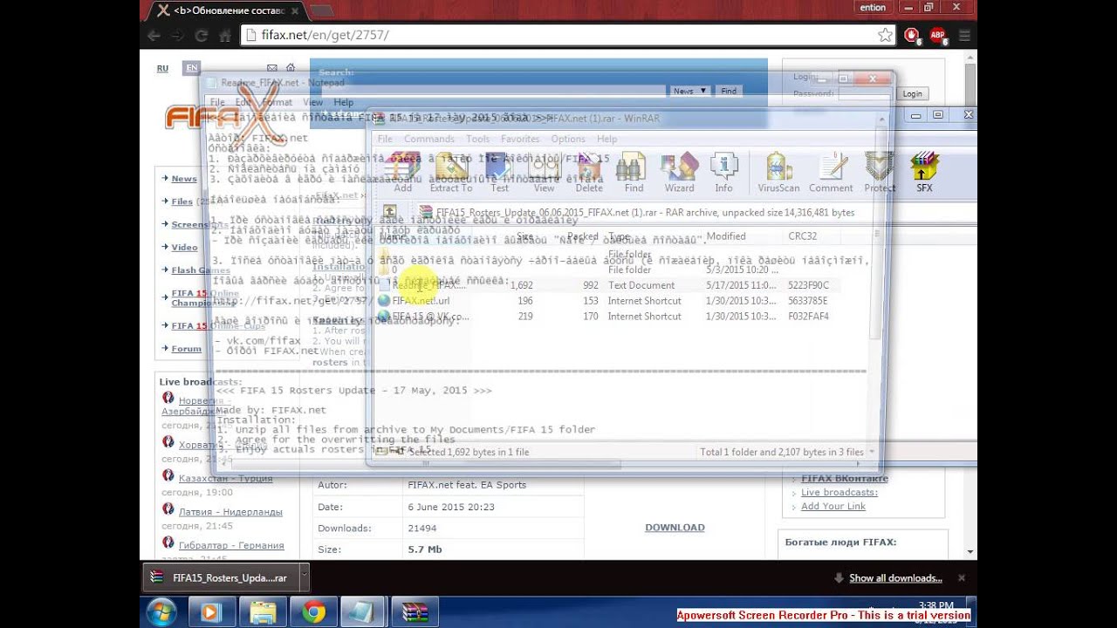Click the Add icon in WinRAR toolbar
1117x628 pixels.
(403, 171)
